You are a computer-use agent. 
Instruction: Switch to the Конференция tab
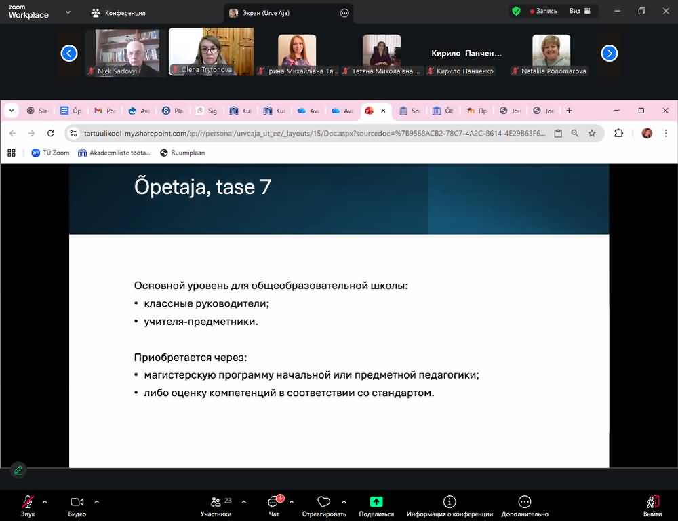click(x=119, y=13)
